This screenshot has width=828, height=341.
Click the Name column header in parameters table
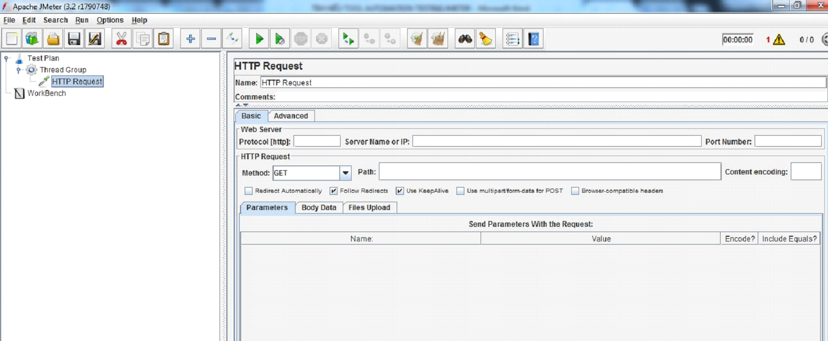(361, 239)
